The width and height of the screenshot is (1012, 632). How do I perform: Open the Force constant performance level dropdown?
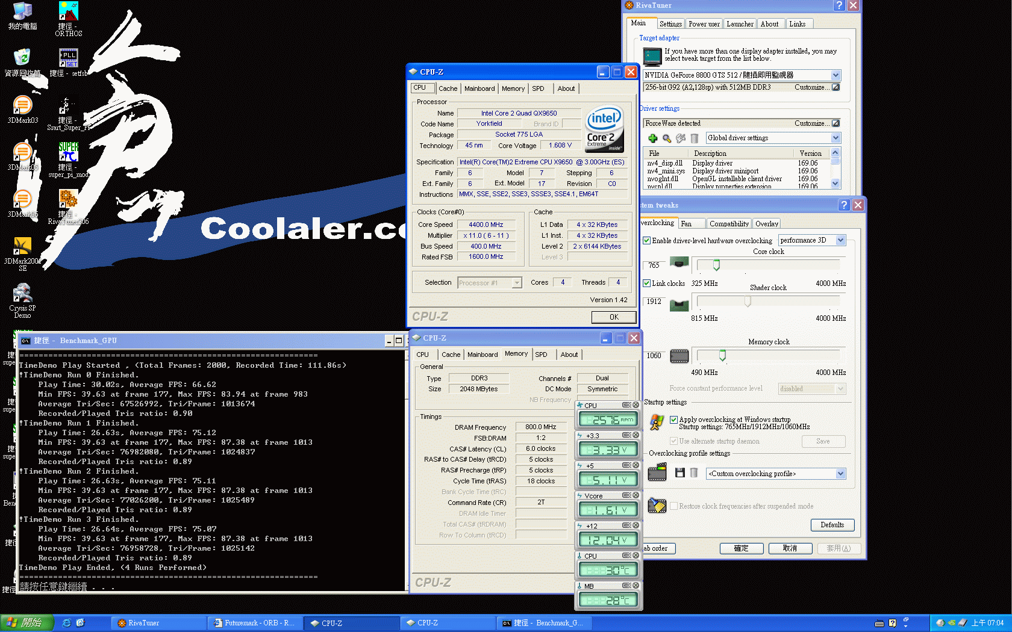841,389
